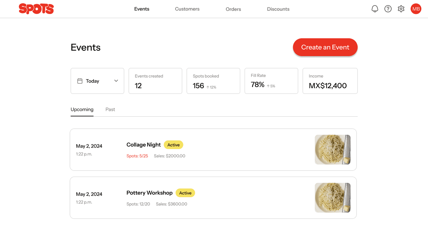The height and width of the screenshot is (247, 428).
Task: Open the date filter chevron
Action: tap(116, 81)
